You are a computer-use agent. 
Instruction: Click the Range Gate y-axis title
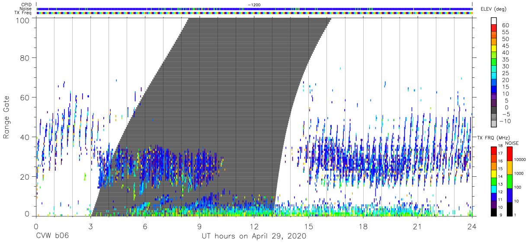[6, 117]
